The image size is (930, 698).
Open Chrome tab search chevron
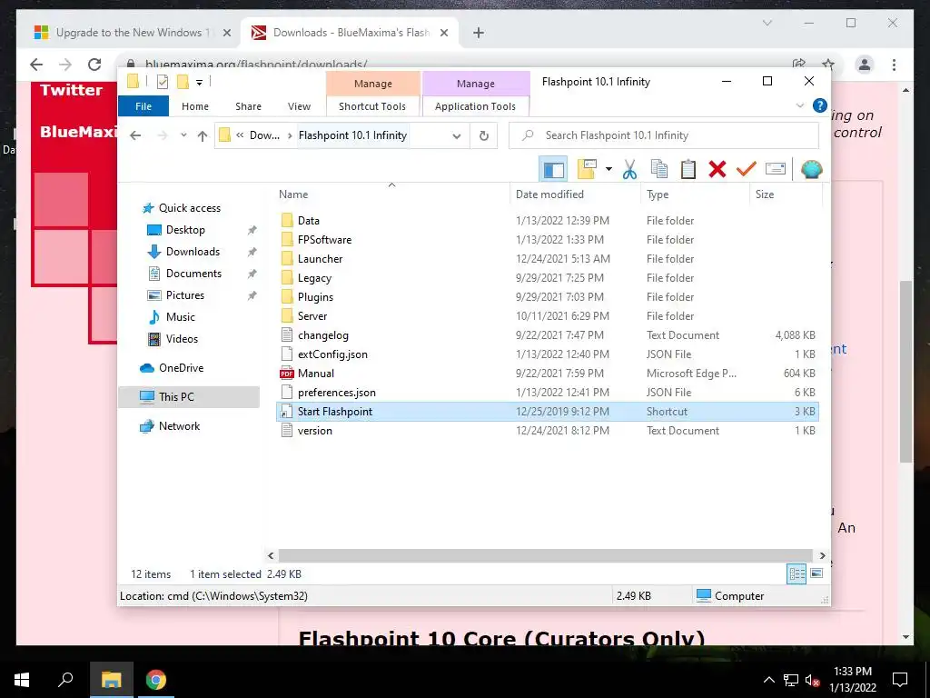pyautogui.click(x=767, y=23)
